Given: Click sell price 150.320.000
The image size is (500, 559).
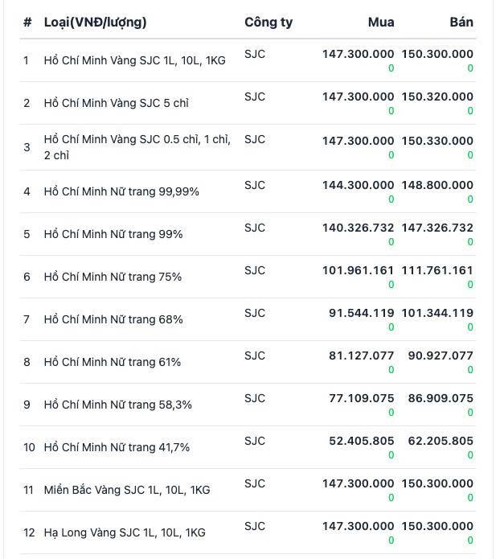Looking at the screenshot, I should [x=437, y=97].
